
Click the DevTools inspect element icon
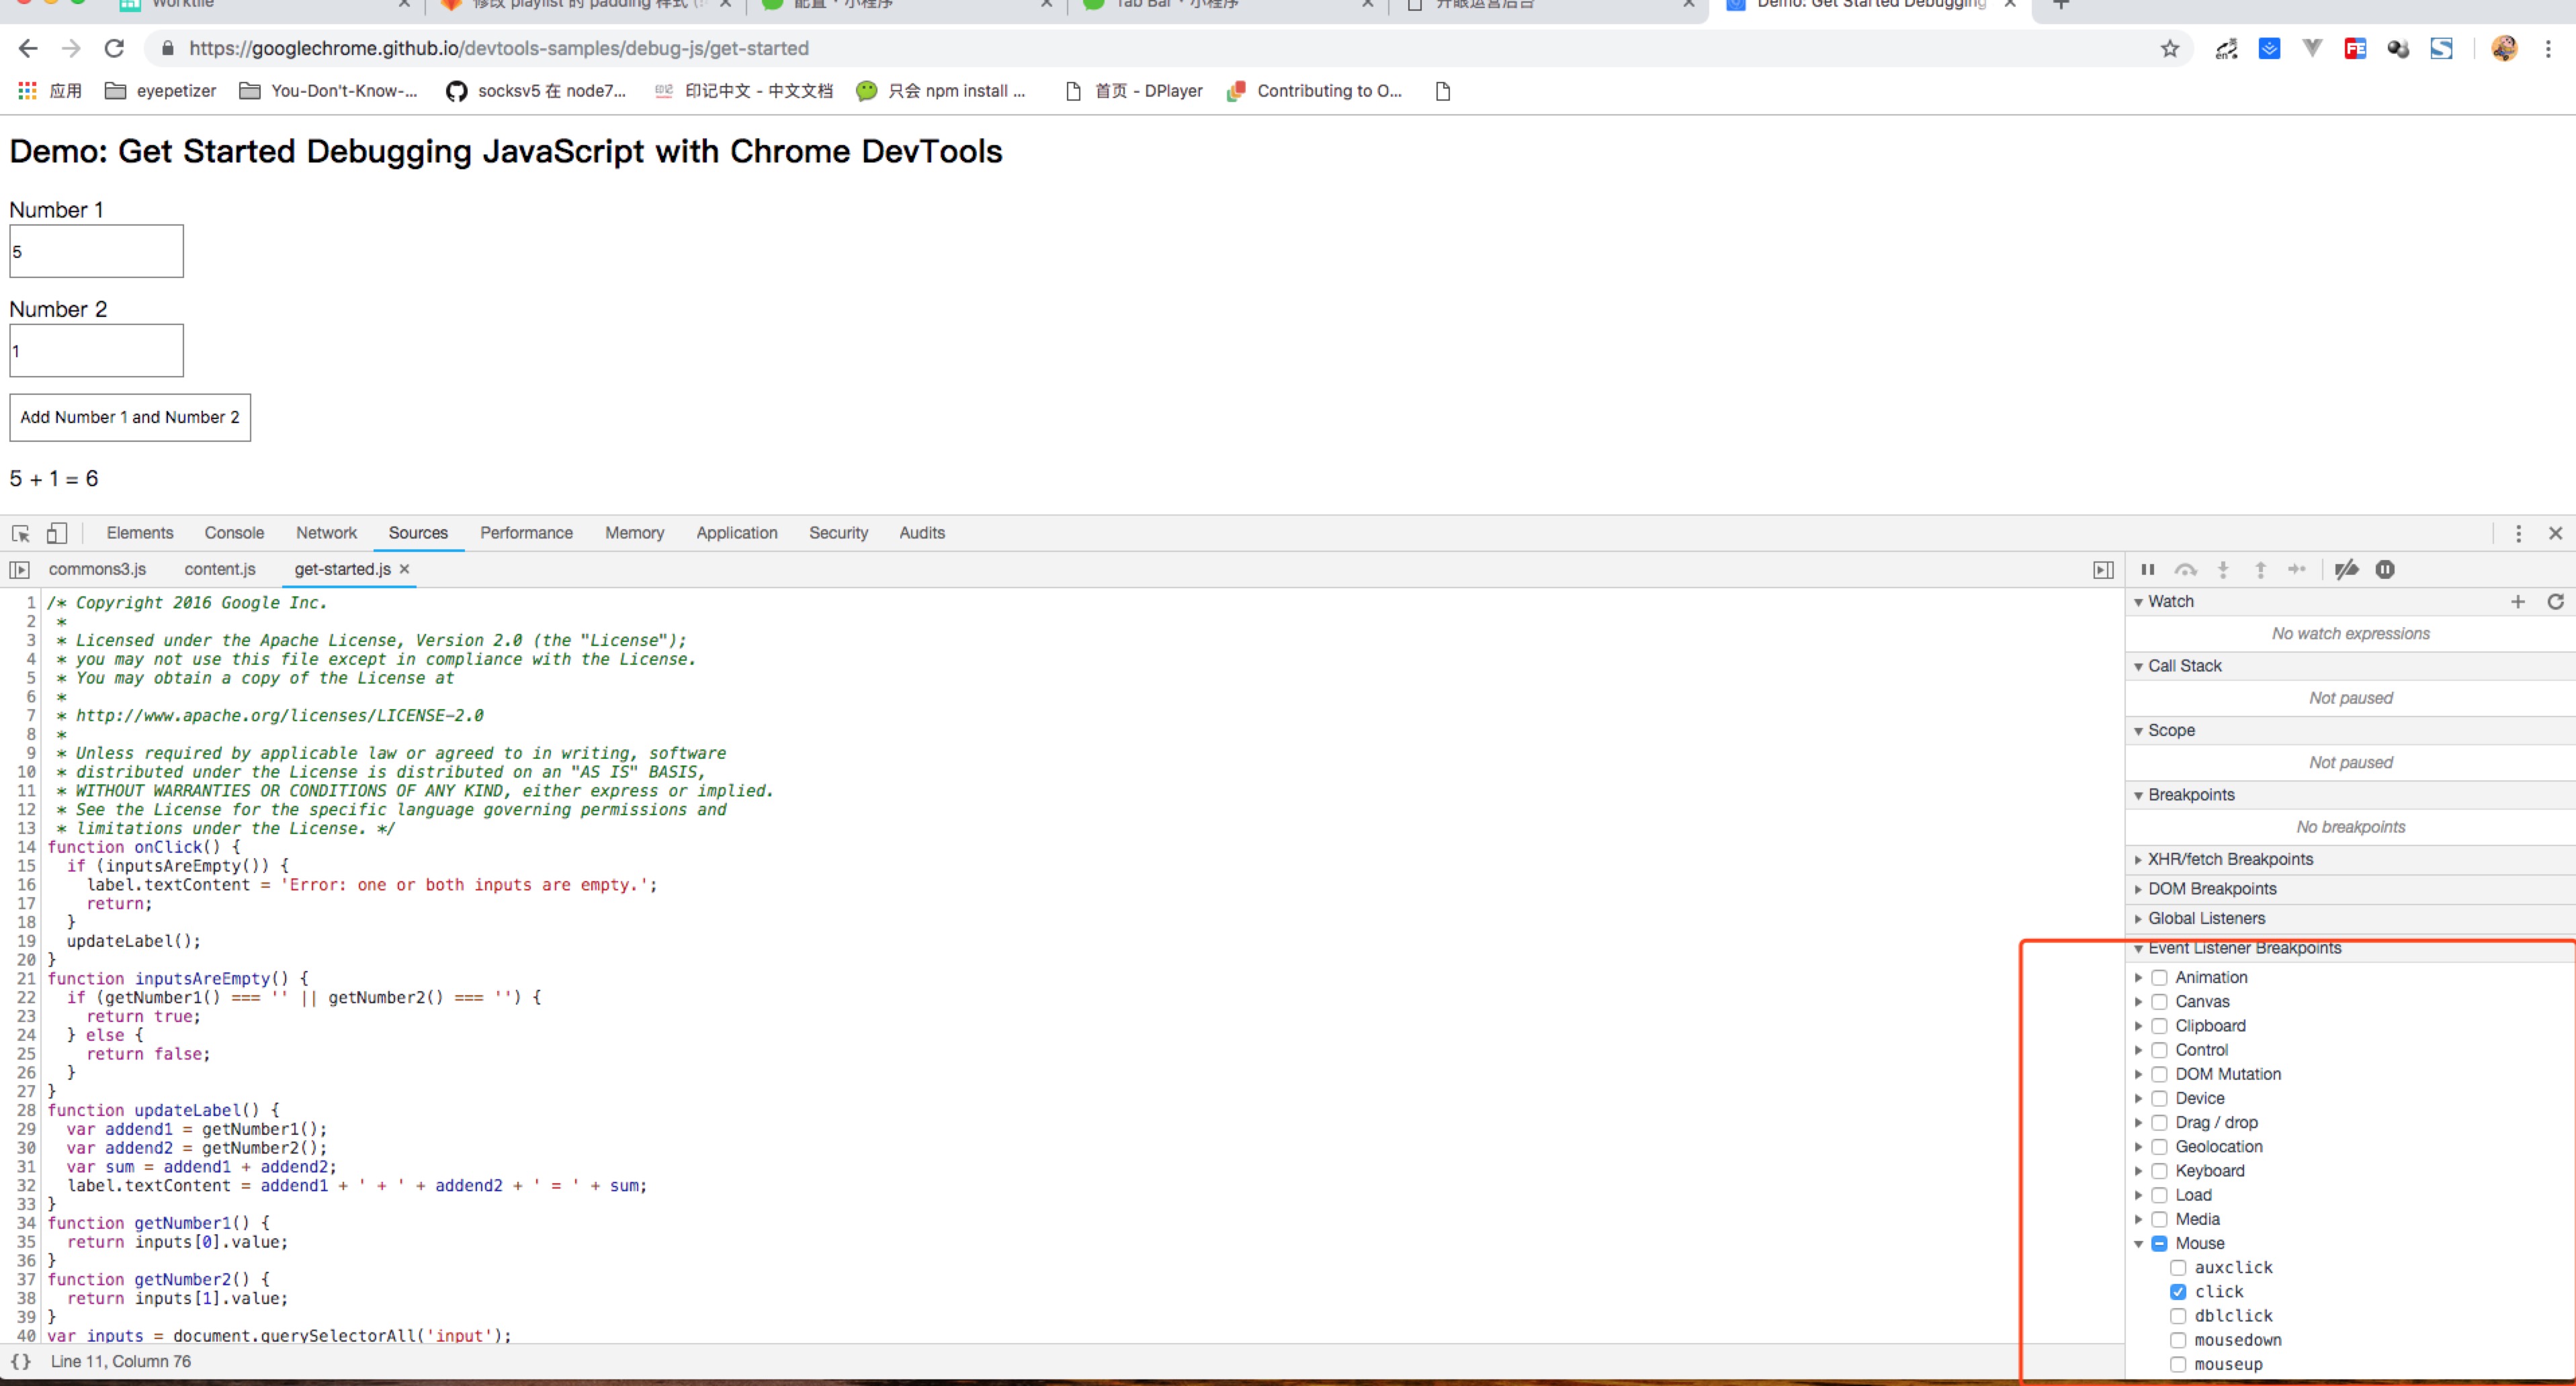20,533
